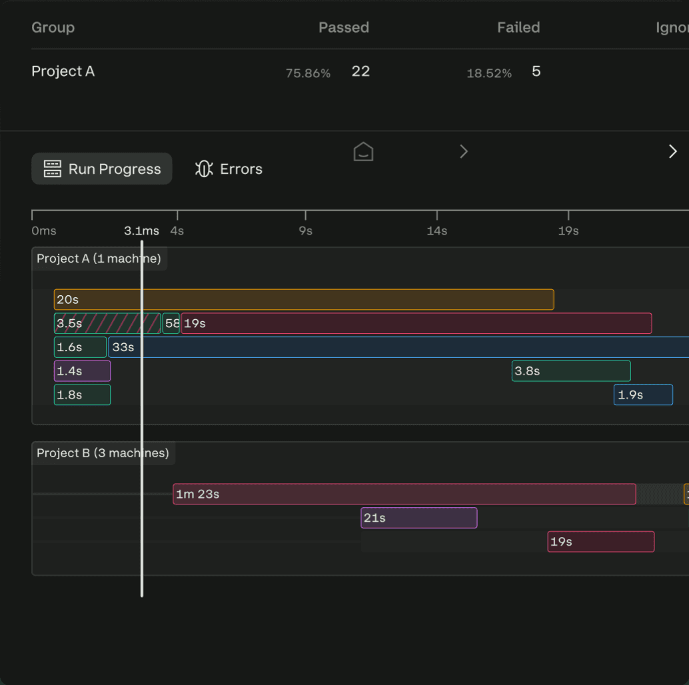
Task: Click the white chevron arrow near the right edge
Action: tap(672, 151)
